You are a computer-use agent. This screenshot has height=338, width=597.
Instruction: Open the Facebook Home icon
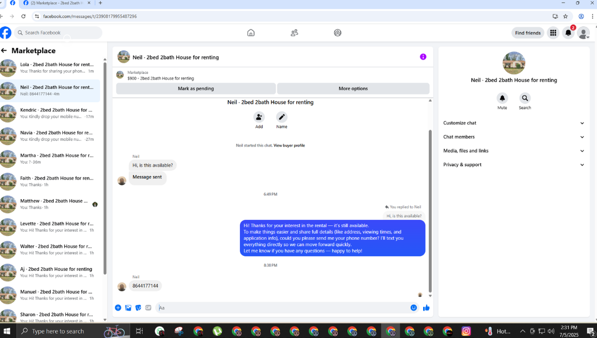(x=251, y=33)
